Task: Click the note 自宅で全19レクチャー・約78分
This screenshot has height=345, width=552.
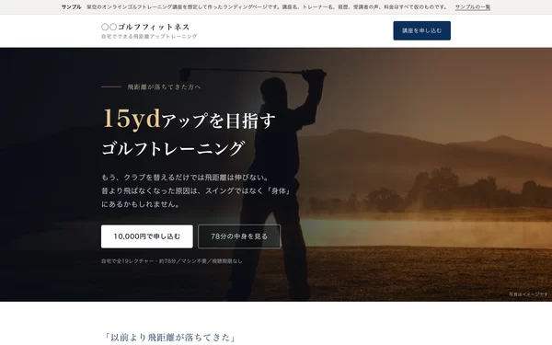Action: (172, 261)
